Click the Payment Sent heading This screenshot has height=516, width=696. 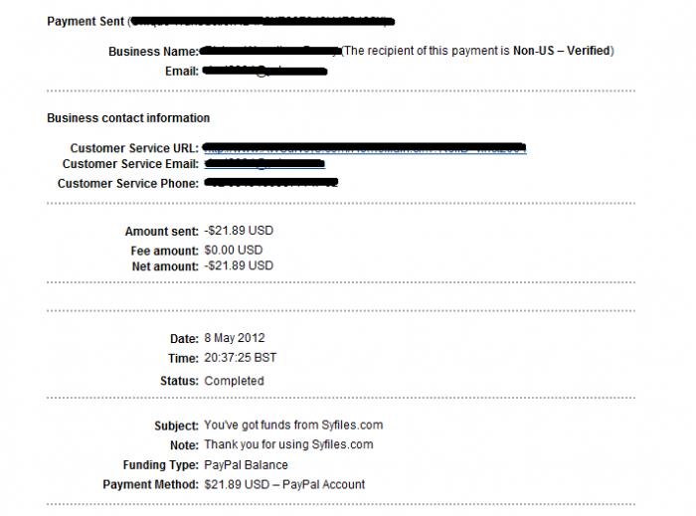[x=84, y=21]
